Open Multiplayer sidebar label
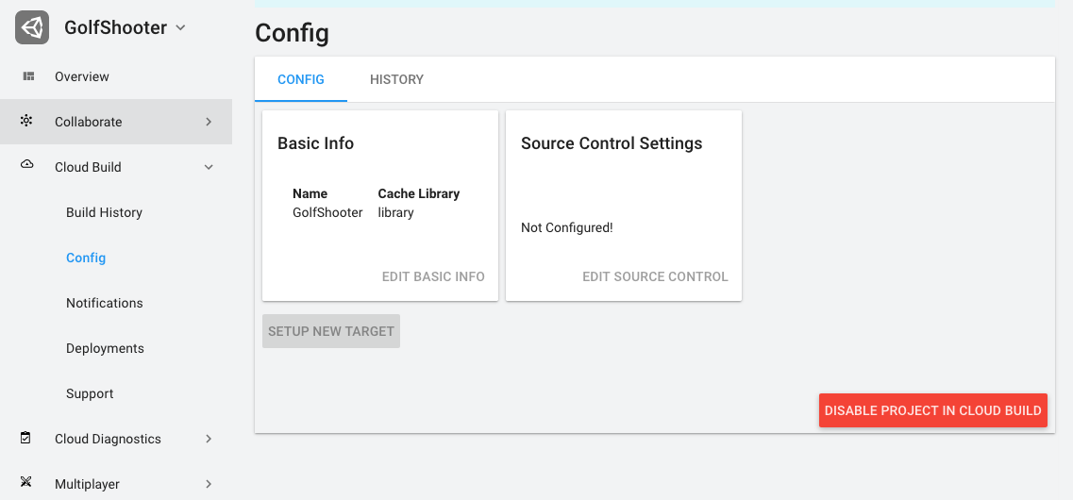 click(x=87, y=484)
